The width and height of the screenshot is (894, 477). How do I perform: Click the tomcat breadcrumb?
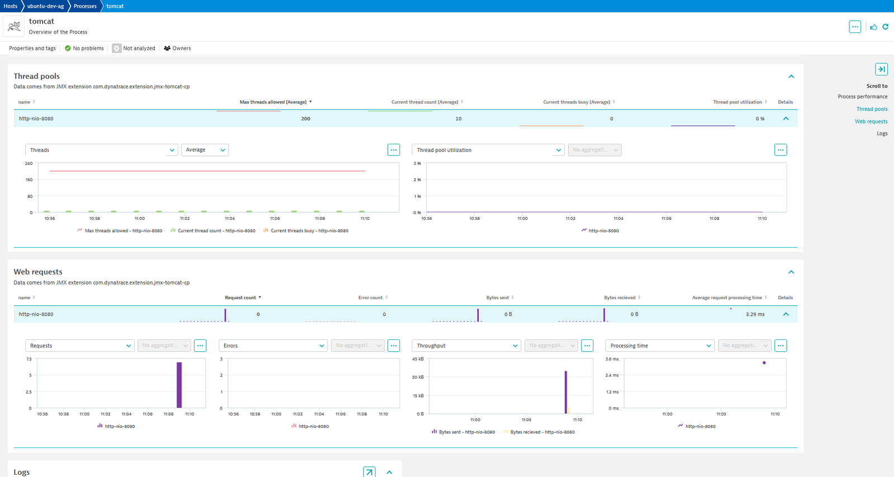tap(115, 6)
